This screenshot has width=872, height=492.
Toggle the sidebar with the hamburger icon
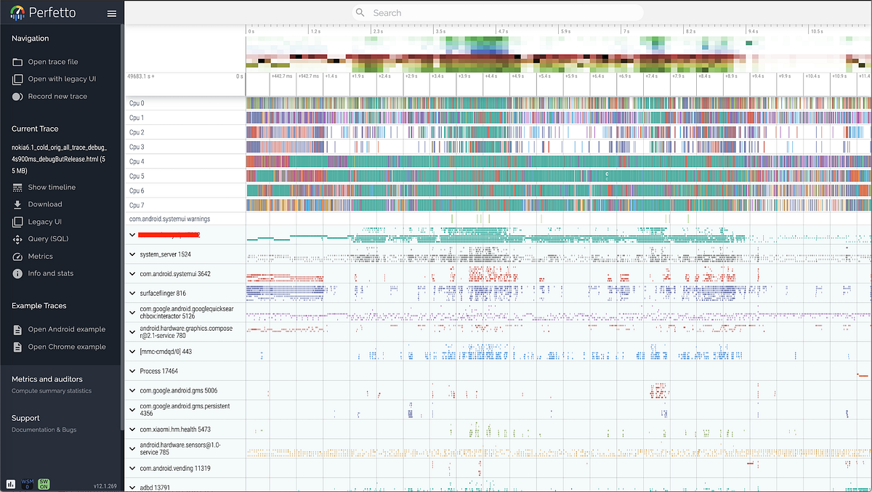[x=111, y=12]
